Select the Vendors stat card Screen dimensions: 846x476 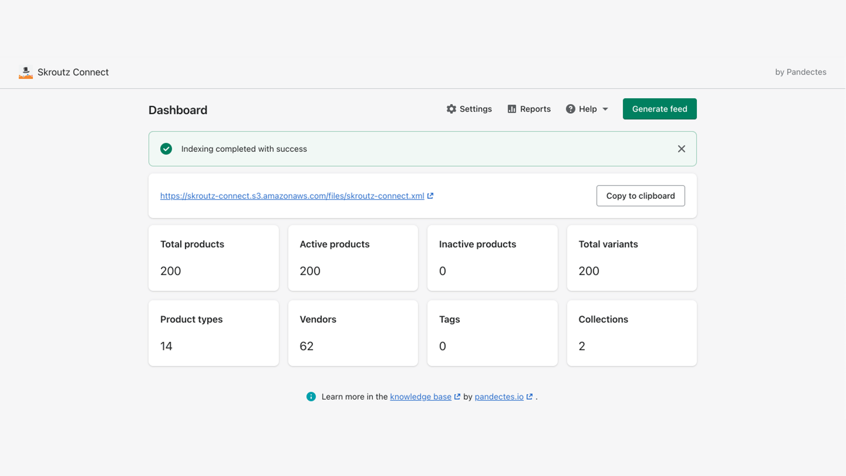tap(353, 333)
